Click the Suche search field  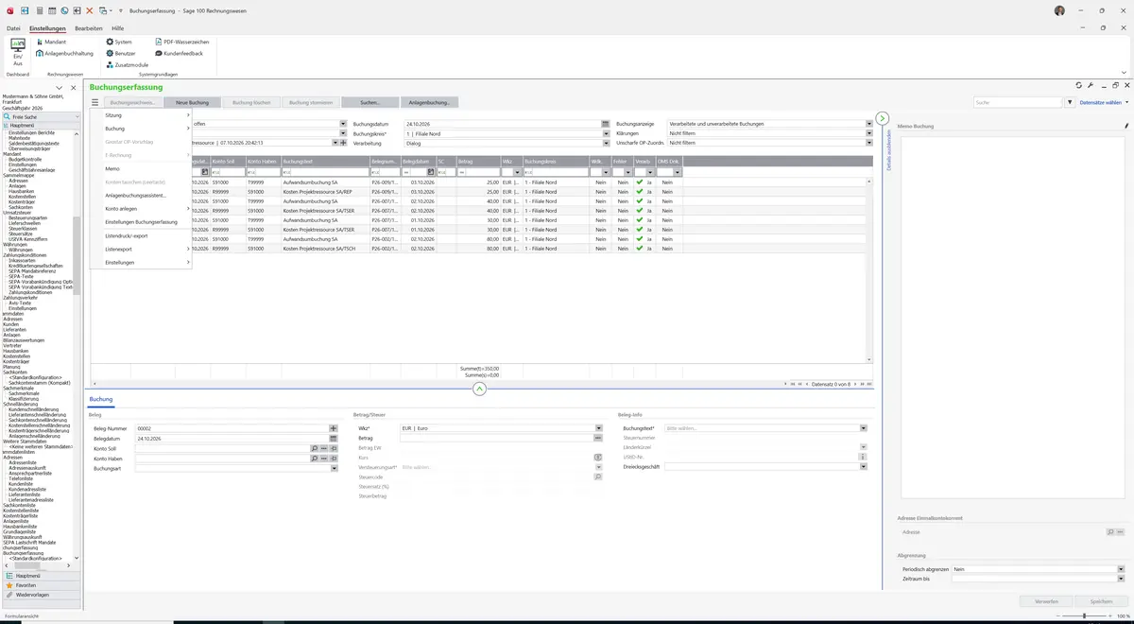[x=1018, y=102]
